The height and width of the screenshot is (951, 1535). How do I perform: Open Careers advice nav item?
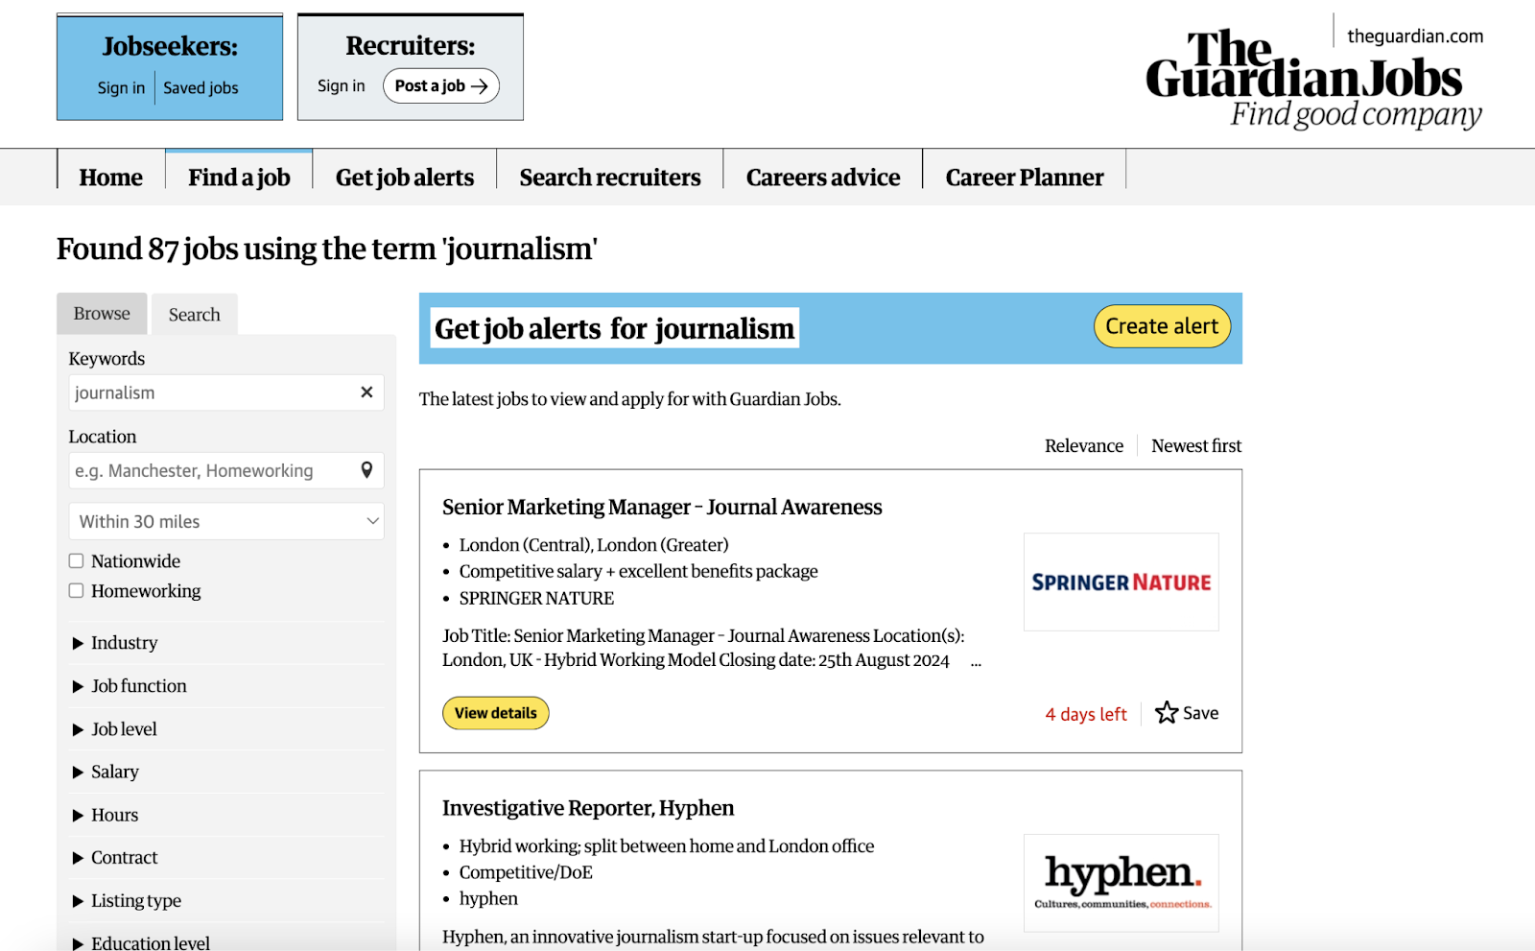coord(823,178)
